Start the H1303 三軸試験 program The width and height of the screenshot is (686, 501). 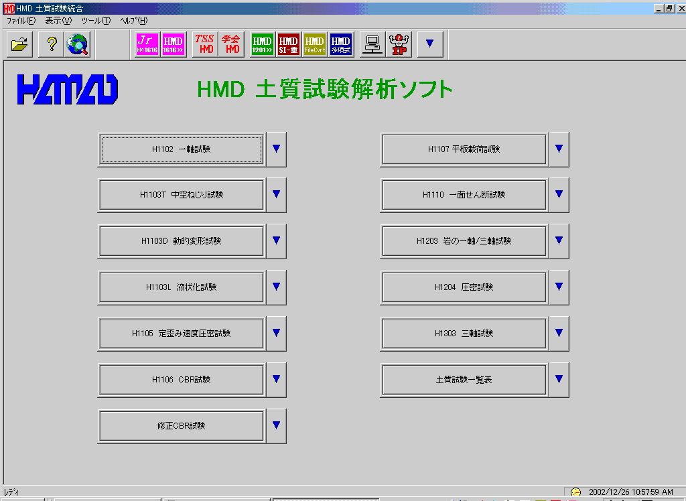click(x=464, y=334)
